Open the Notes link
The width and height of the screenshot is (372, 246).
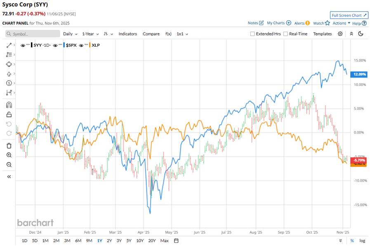(255, 23)
